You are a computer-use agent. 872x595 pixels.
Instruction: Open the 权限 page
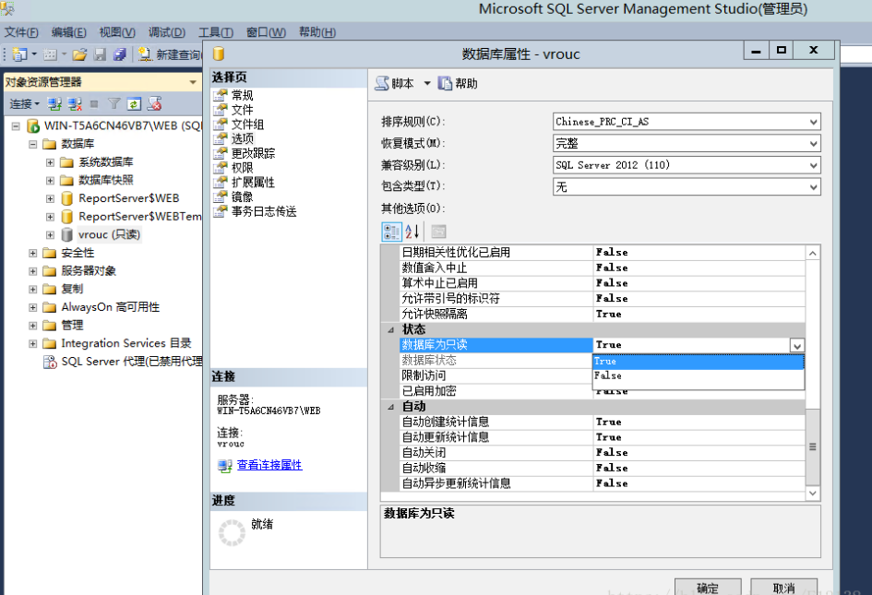click(243, 167)
